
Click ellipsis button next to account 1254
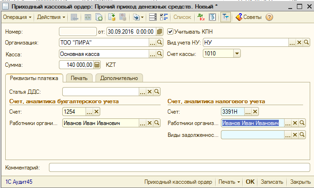pyautogui.click(x=89, y=112)
